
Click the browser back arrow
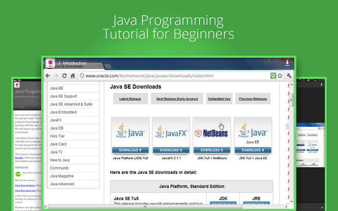(x=48, y=76)
